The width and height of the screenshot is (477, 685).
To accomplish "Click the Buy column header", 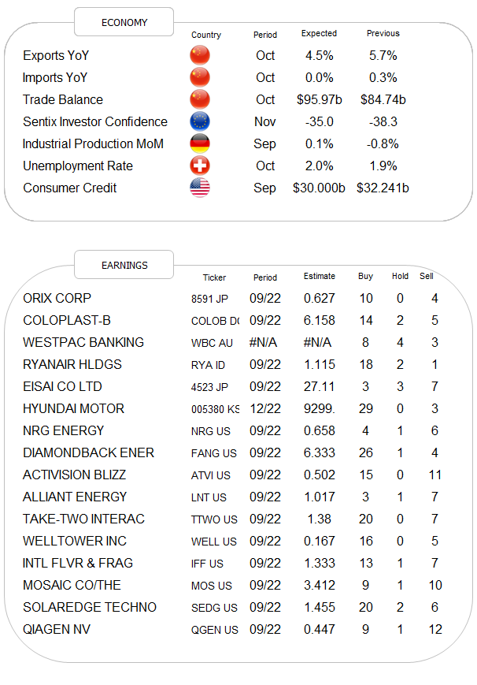I will coord(365,276).
